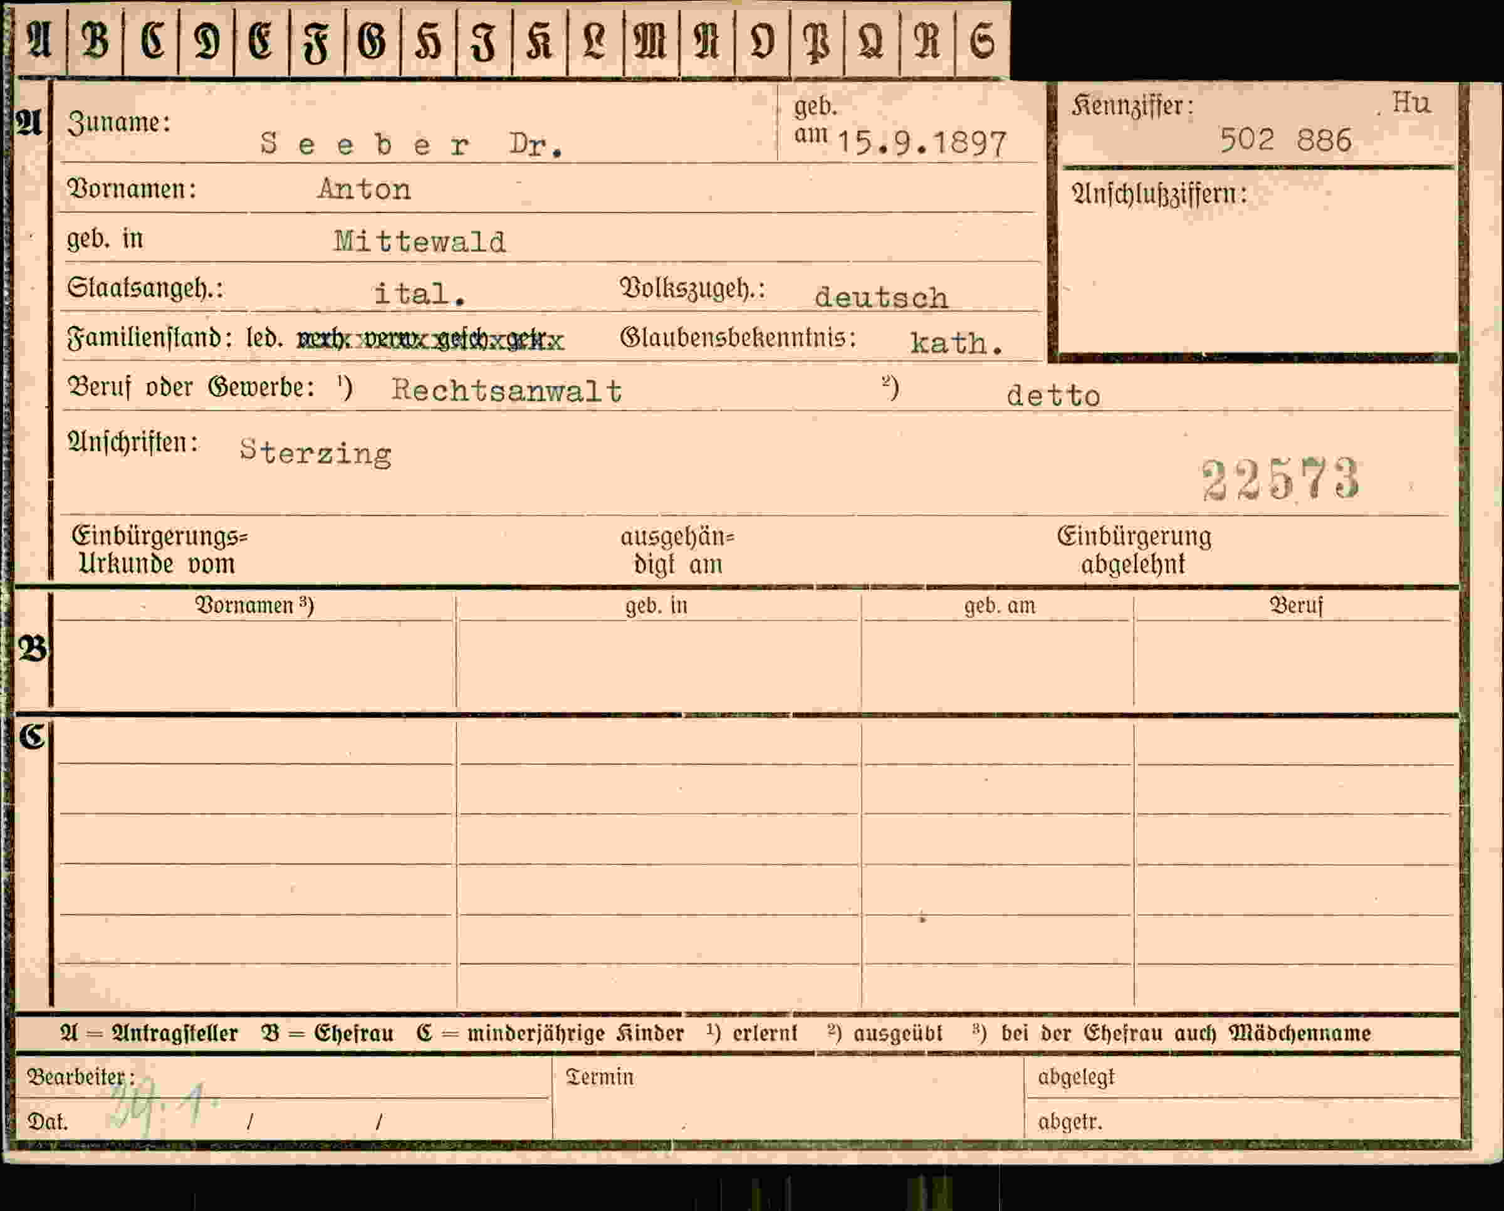Click the address 'Sterzing'
The height and width of the screenshot is (1211, 1504).
[x=315, y=453]
